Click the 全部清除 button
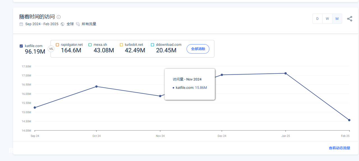This screenshot has height=161, width=359. coord(198,49)
